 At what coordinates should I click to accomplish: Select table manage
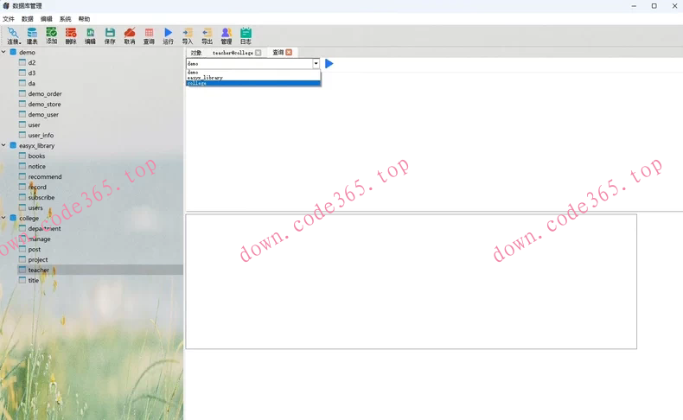[x=39, y=239]
